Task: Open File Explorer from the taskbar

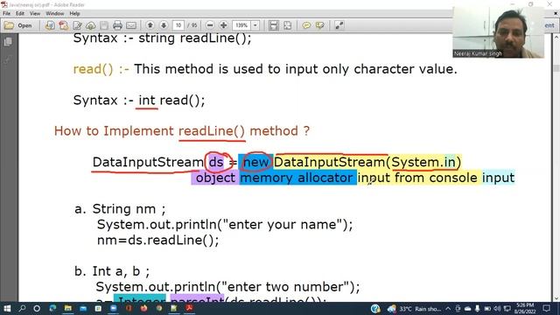Action: [68, 308]
